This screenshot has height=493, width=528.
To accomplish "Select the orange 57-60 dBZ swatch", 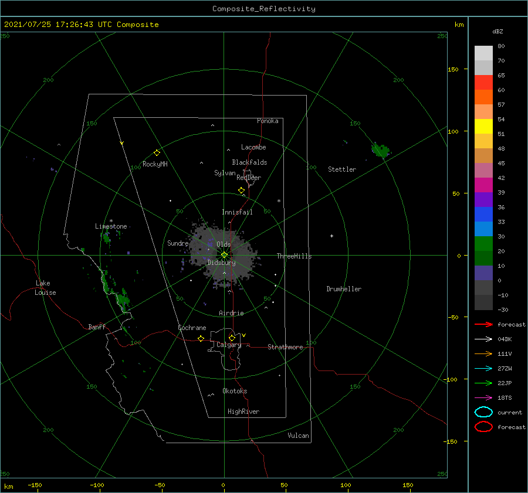I will click(x=483, y=97).
